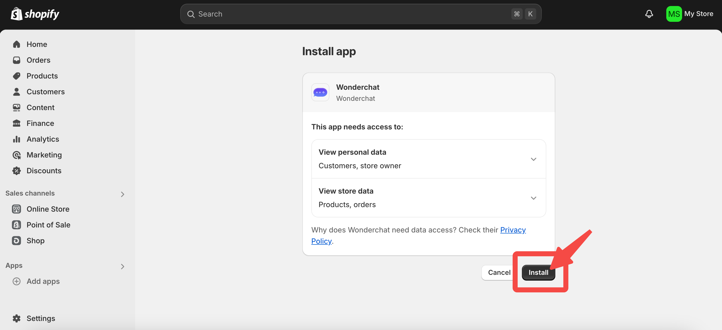Expand View store data section

pyautogui.click(x=533, y=198)
